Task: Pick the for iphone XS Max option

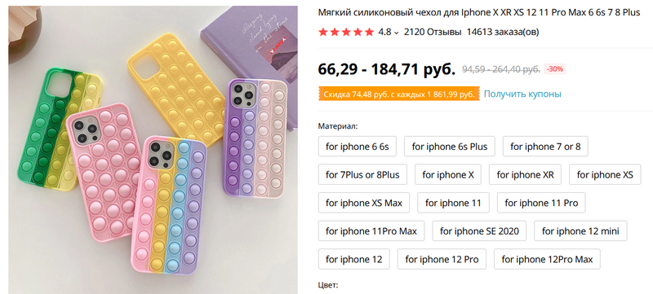Action: coord(364,203)
